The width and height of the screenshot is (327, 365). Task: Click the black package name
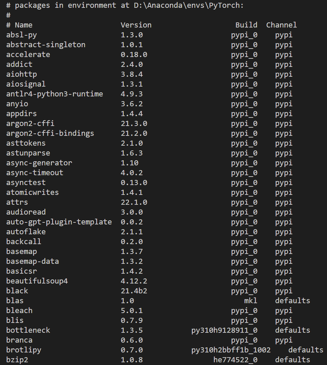point(17,291)
